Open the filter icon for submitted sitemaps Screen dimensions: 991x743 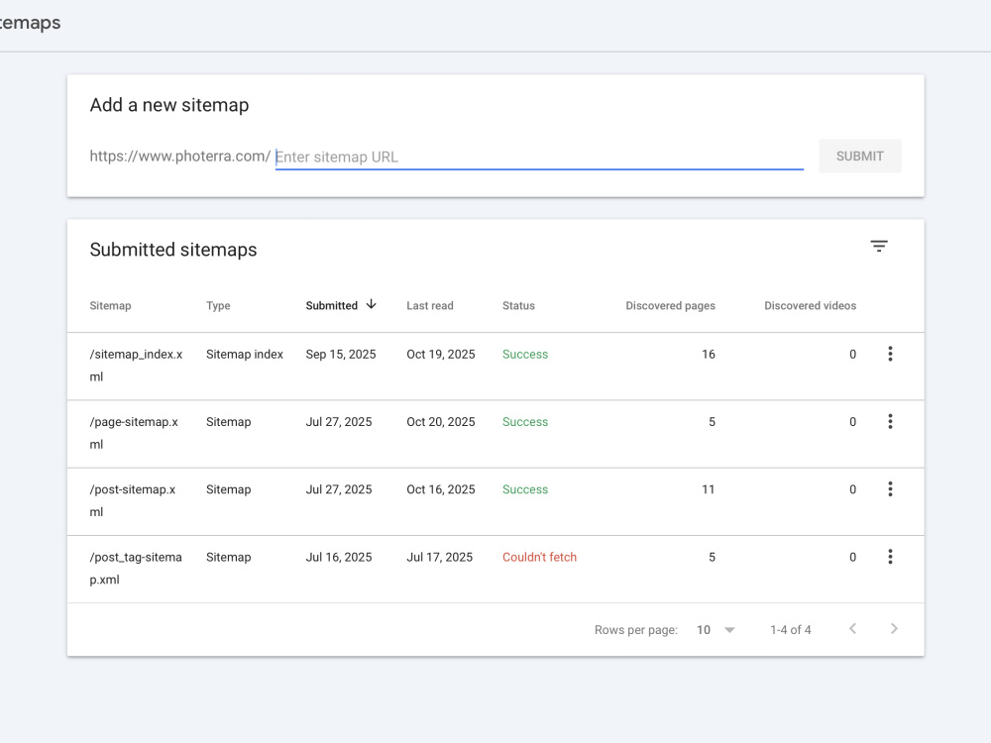878,247
